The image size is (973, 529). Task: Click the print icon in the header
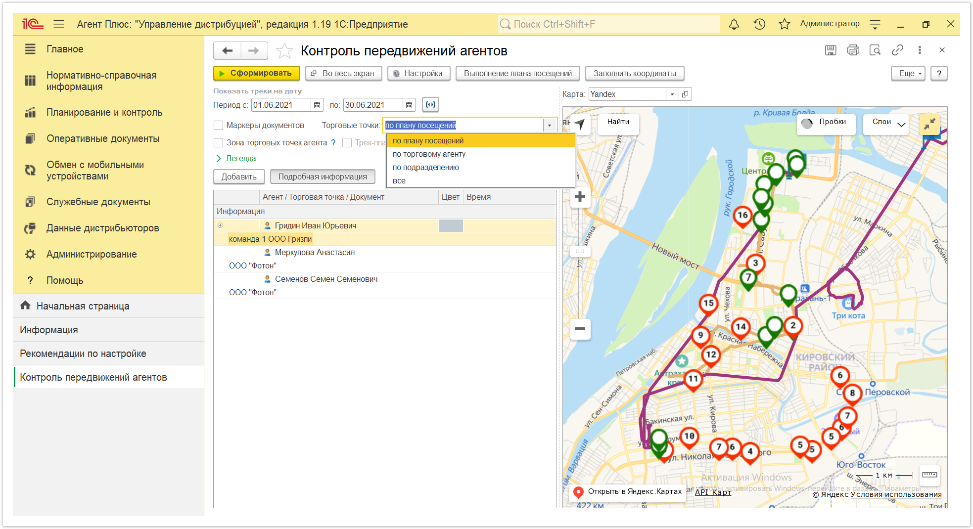pos(853,50)
